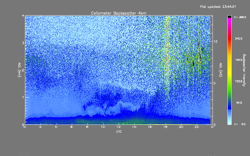250x156 pixels.
Task: Click the '20:' UTC tick label
Action: click(x=181, y=127)
